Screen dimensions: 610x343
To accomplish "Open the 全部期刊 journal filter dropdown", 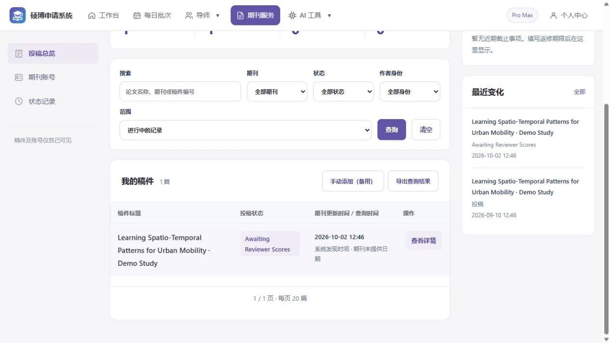I will click(x=277, y=92).
